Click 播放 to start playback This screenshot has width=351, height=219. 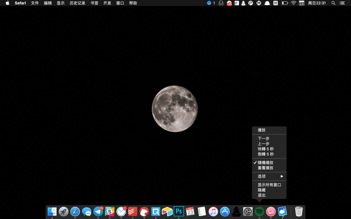point(261,130)
